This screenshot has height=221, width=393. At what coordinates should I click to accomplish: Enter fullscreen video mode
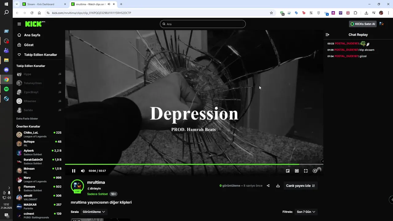coord(306,171)
